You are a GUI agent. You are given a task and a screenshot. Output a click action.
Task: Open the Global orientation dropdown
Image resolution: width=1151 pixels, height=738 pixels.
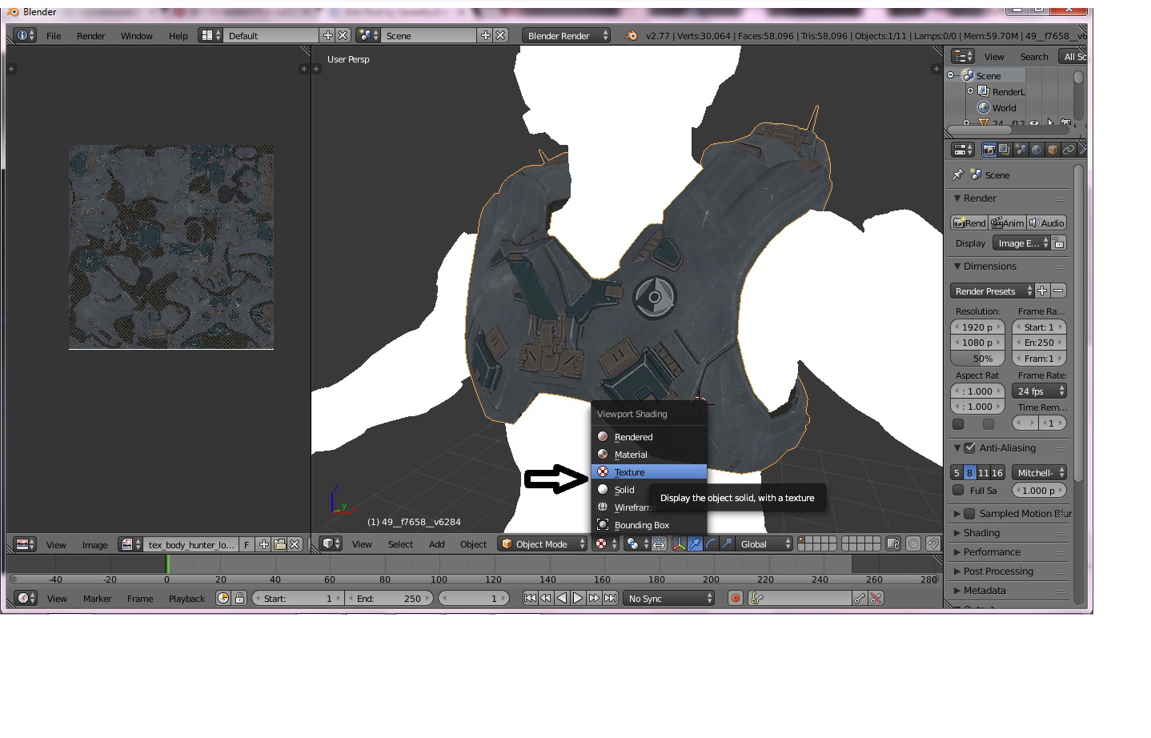(764, 543)
